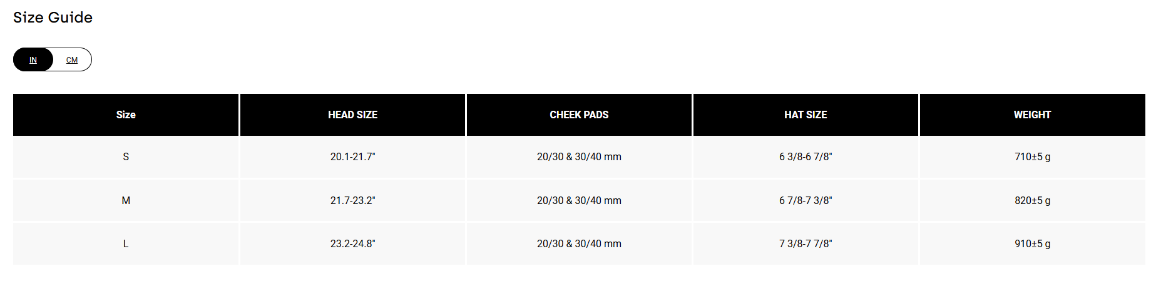Click the 710±5 g weight cell

[x=1032, y=156]
